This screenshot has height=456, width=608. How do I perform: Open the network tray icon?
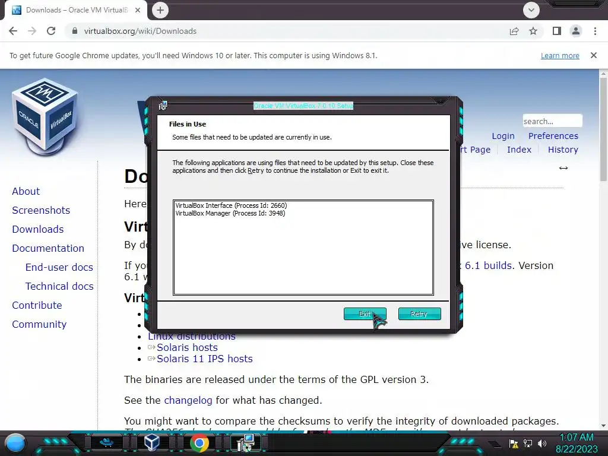click(528, 444)
